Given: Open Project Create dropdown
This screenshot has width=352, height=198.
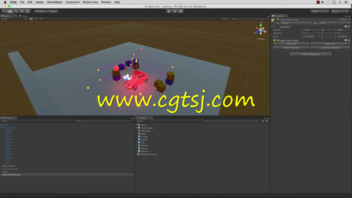Looking at the screenshot, I should pos(140,121).
